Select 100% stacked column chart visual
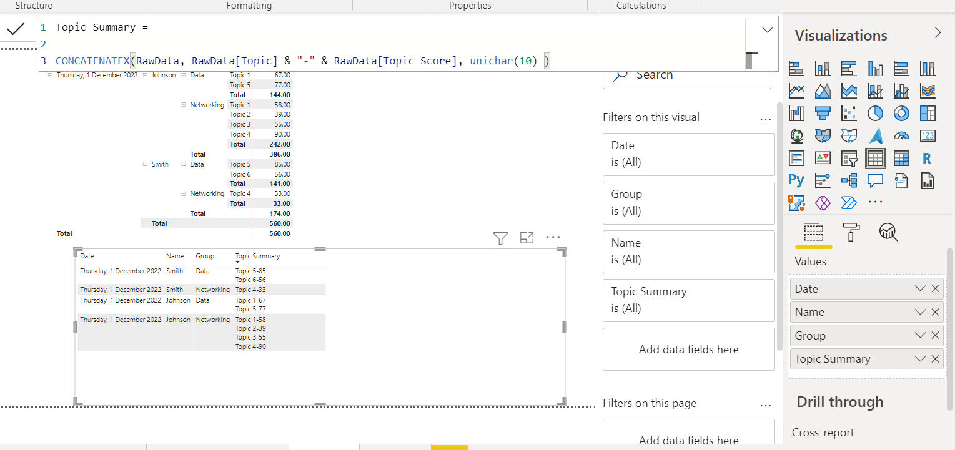955x450 pixels. click(x=928, y=69)
